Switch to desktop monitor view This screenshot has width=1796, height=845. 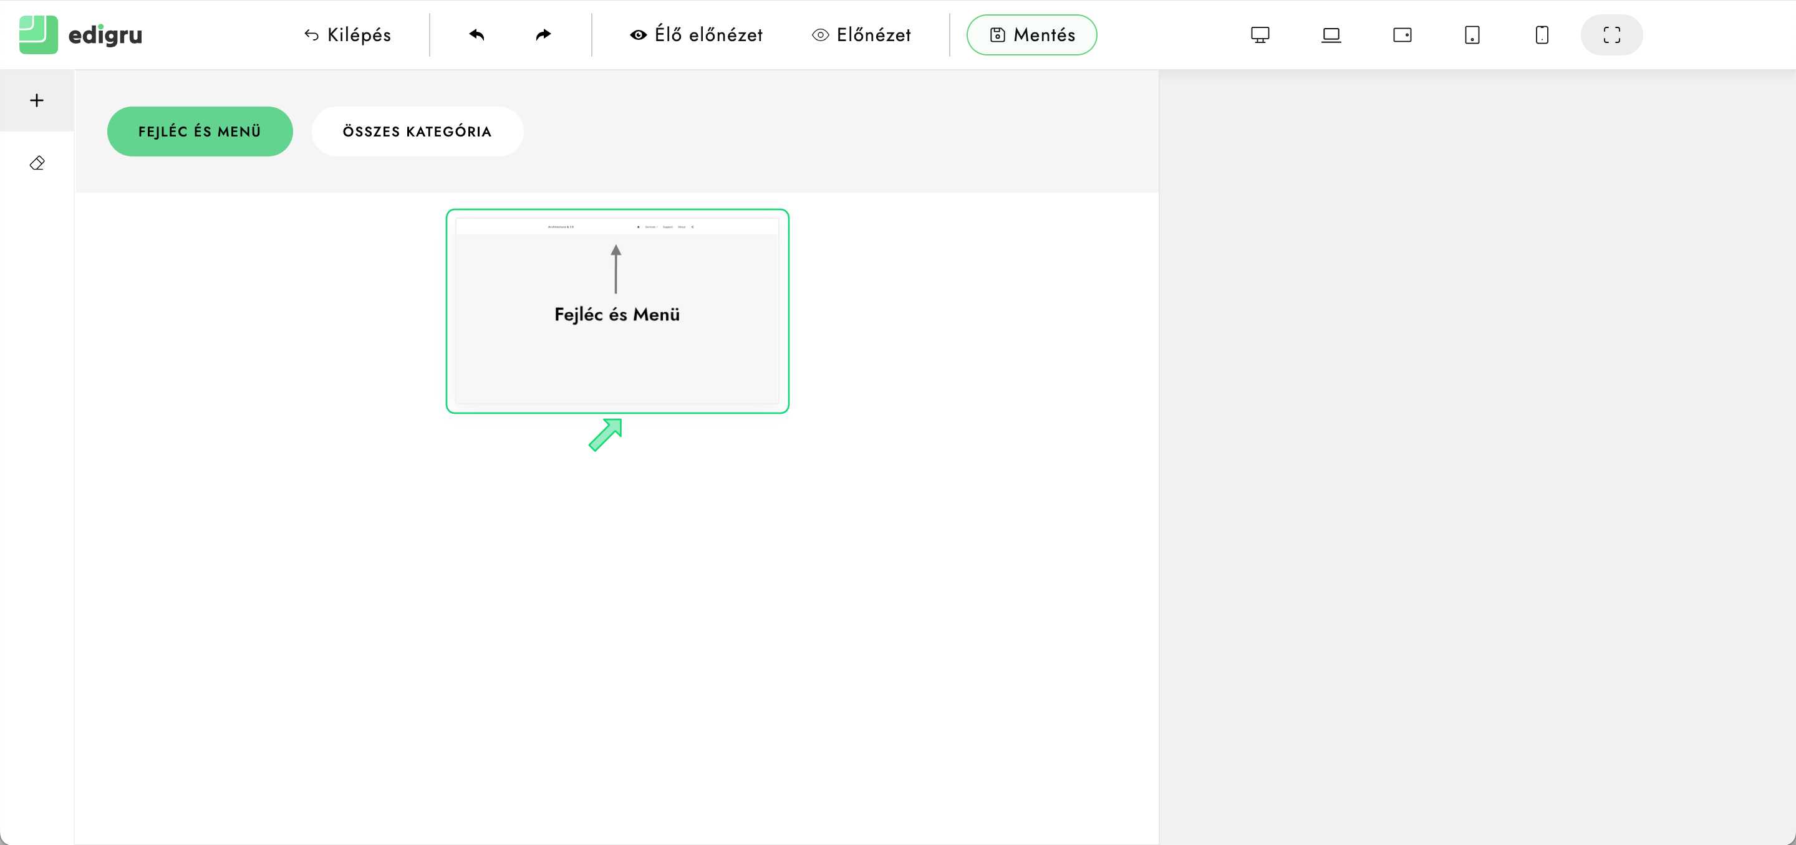point(1260,35)
